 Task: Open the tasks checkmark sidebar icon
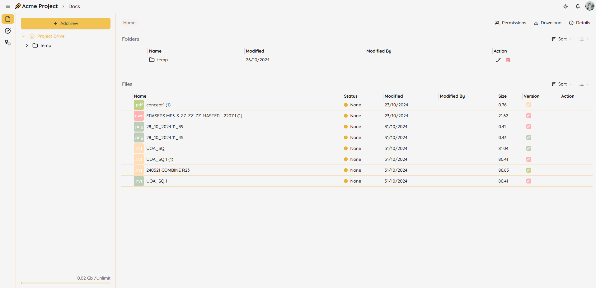tap(8, 31)
